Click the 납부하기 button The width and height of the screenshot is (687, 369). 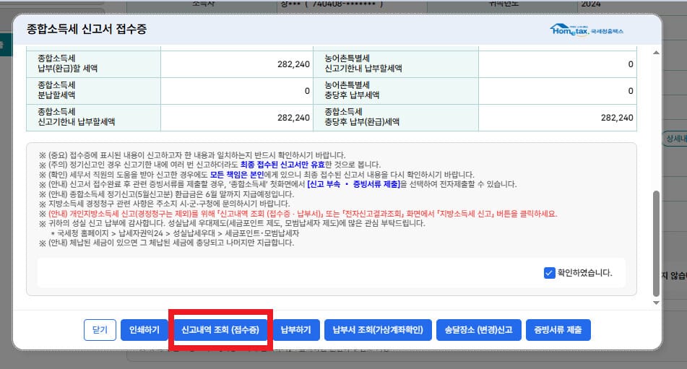coord(295,329)
